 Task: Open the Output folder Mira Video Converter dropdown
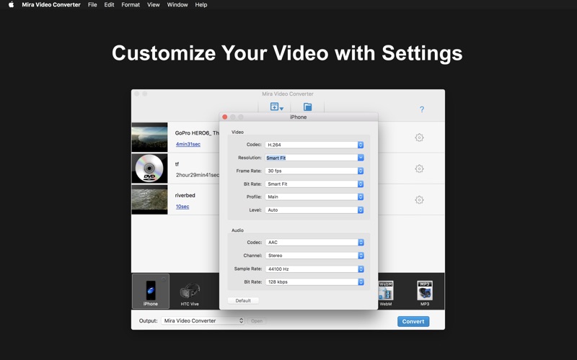pyautogui.click(x=203, y=320)
